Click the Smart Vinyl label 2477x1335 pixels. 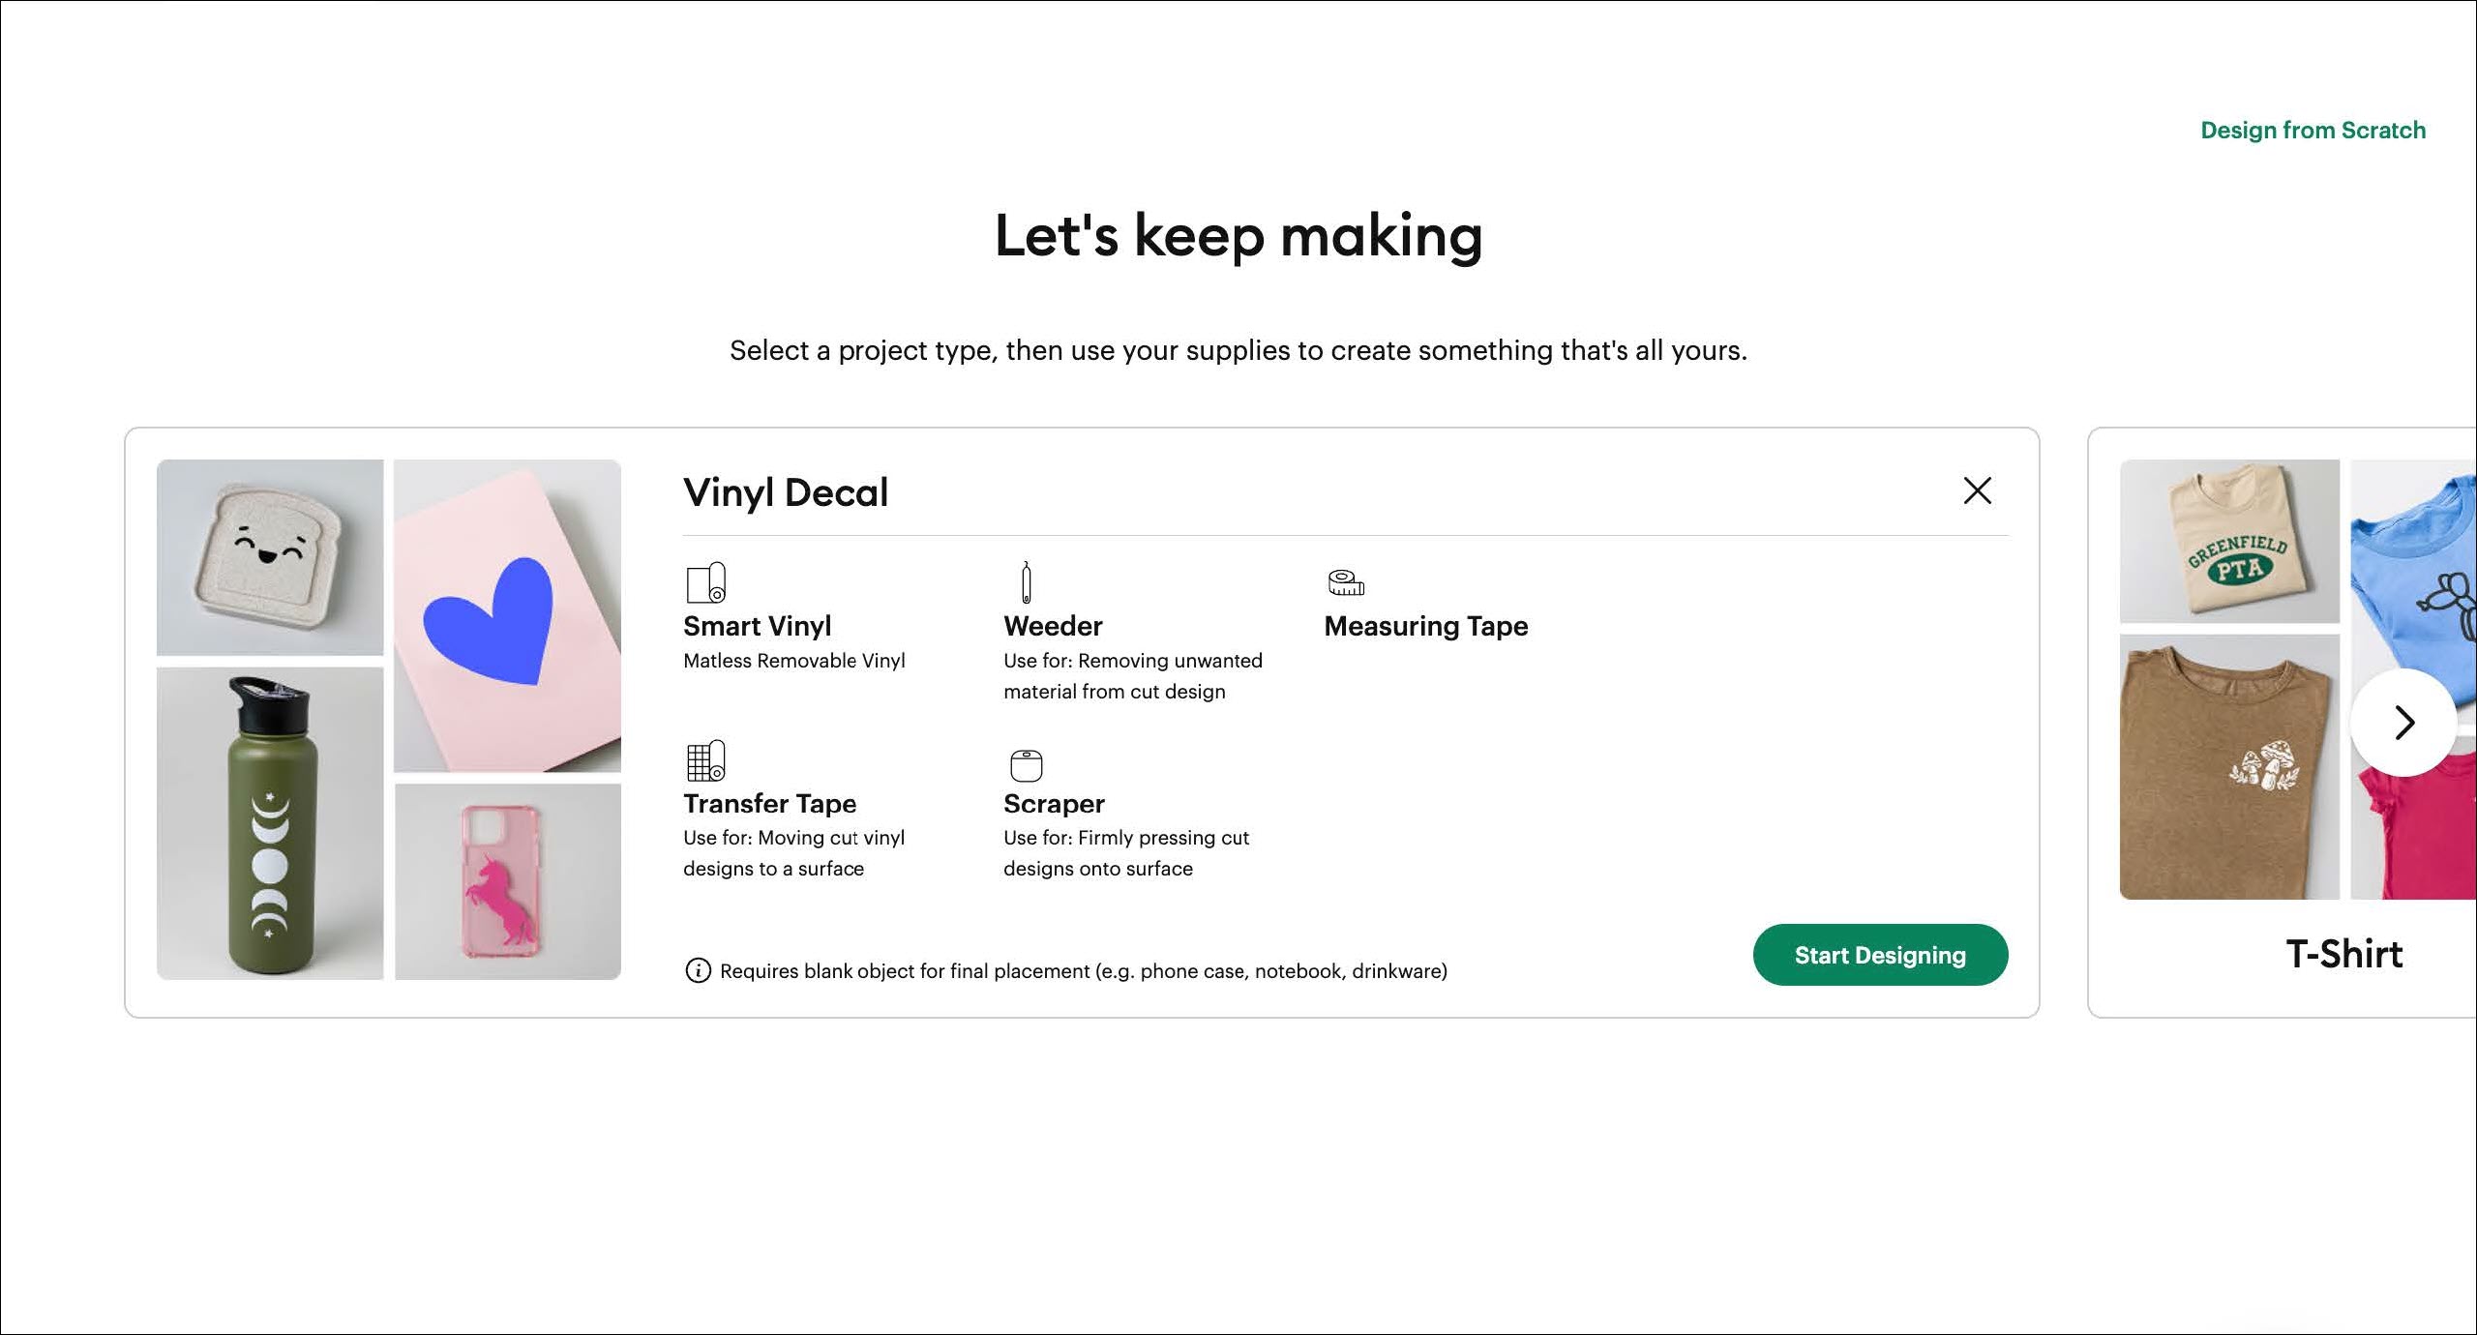pyautogui.click(x=757, y=626)
